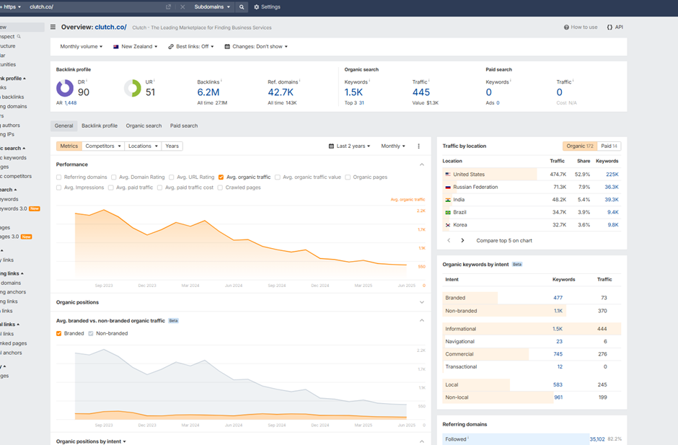Viewport: 678px width, 445px height.
Task: Go to previous page of traffic locations
Action: click(449, 240)
